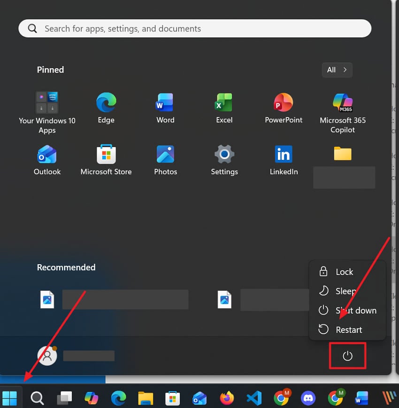The image size is (399, 408).
Task: Open Excel from the pinned apps
Action: (x=224, y=103)
